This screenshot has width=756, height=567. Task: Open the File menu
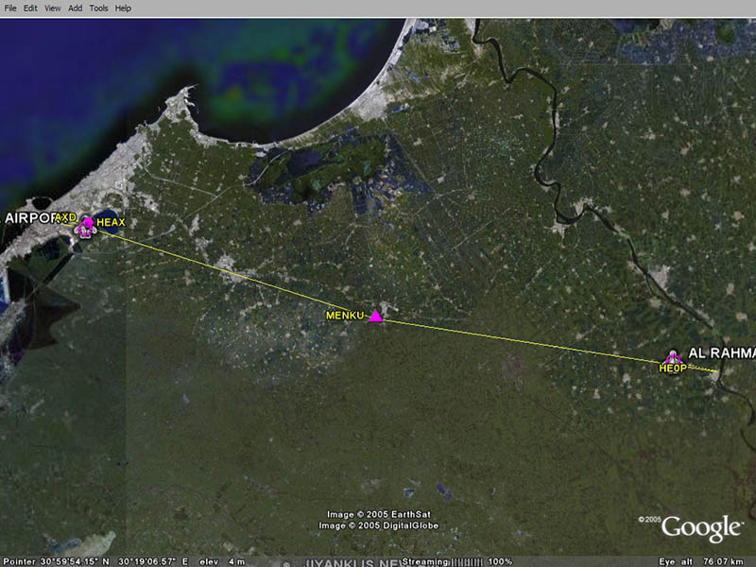(x=10, y=8)
